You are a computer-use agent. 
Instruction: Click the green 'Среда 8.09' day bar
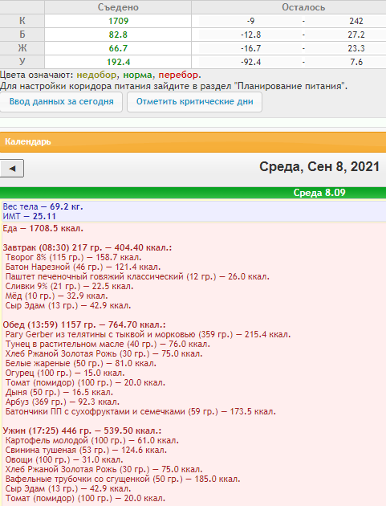193,193
